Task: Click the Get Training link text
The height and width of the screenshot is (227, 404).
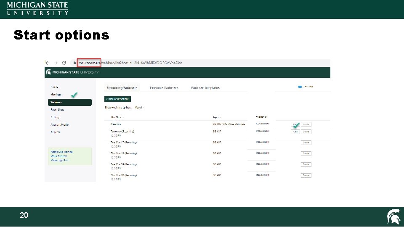Action: pyautogui.click(x=308, y=87)
